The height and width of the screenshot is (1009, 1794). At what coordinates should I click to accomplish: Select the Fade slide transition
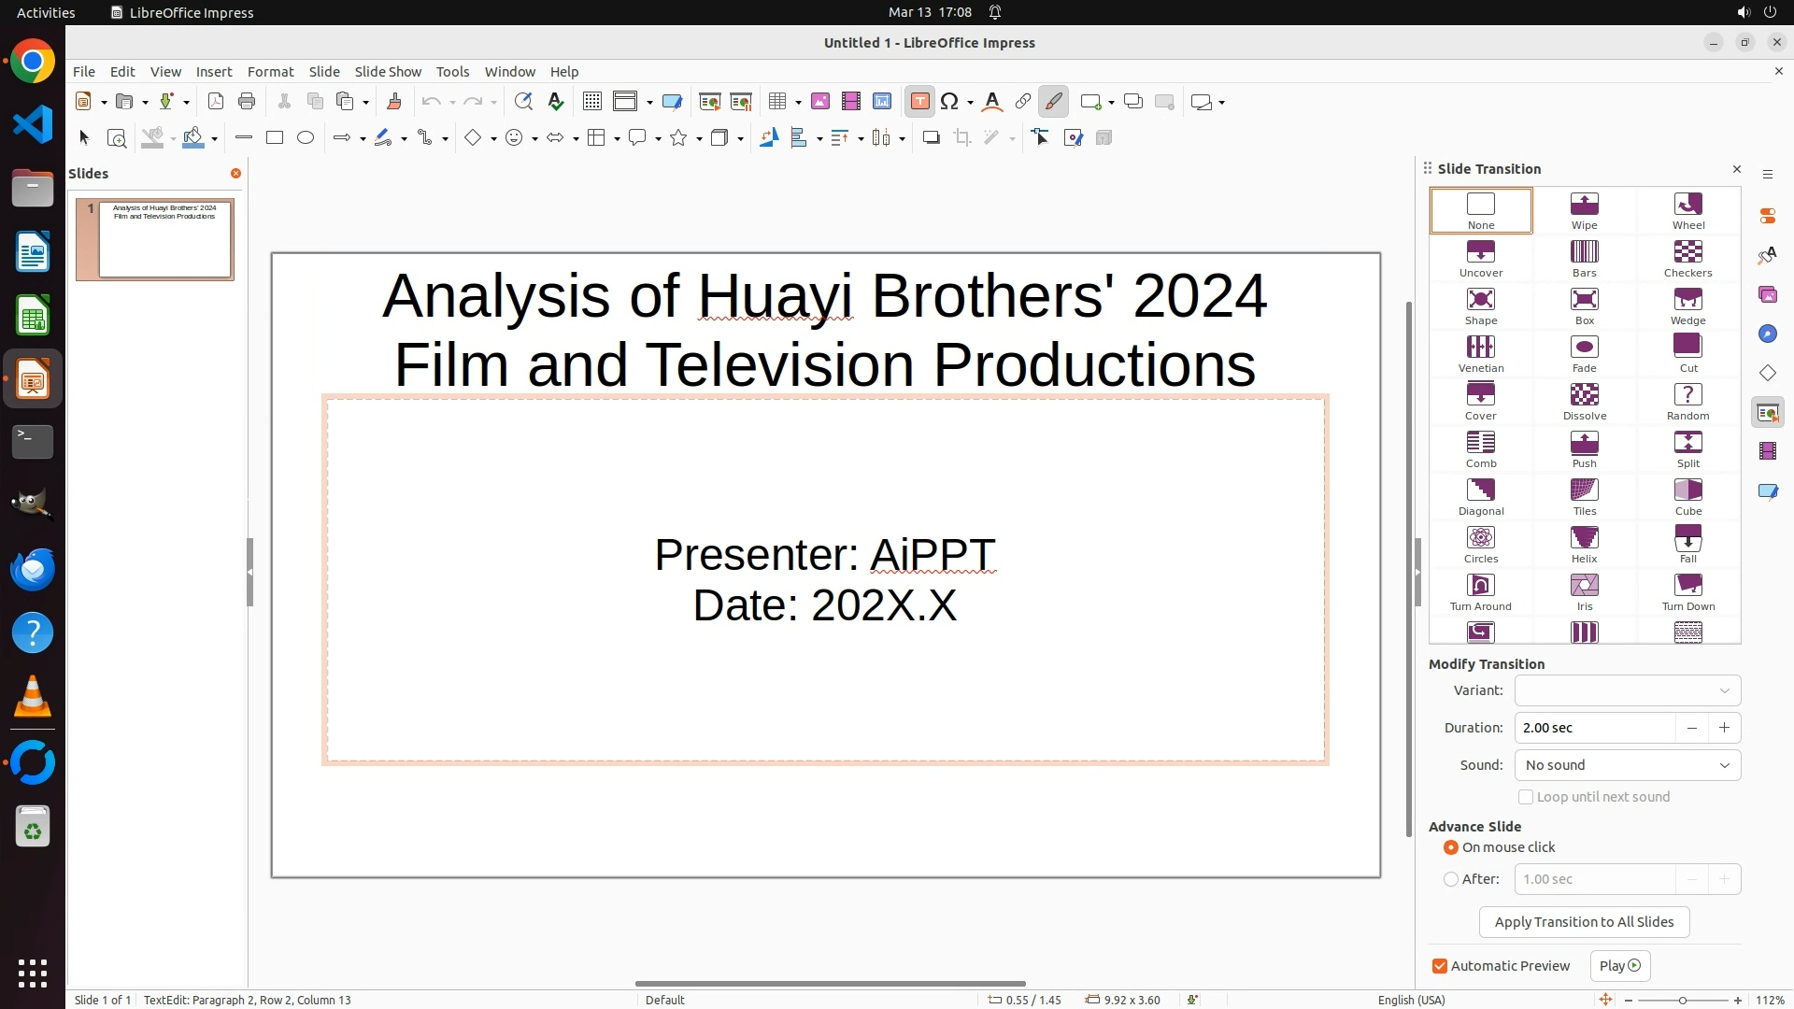point(1584,354)
